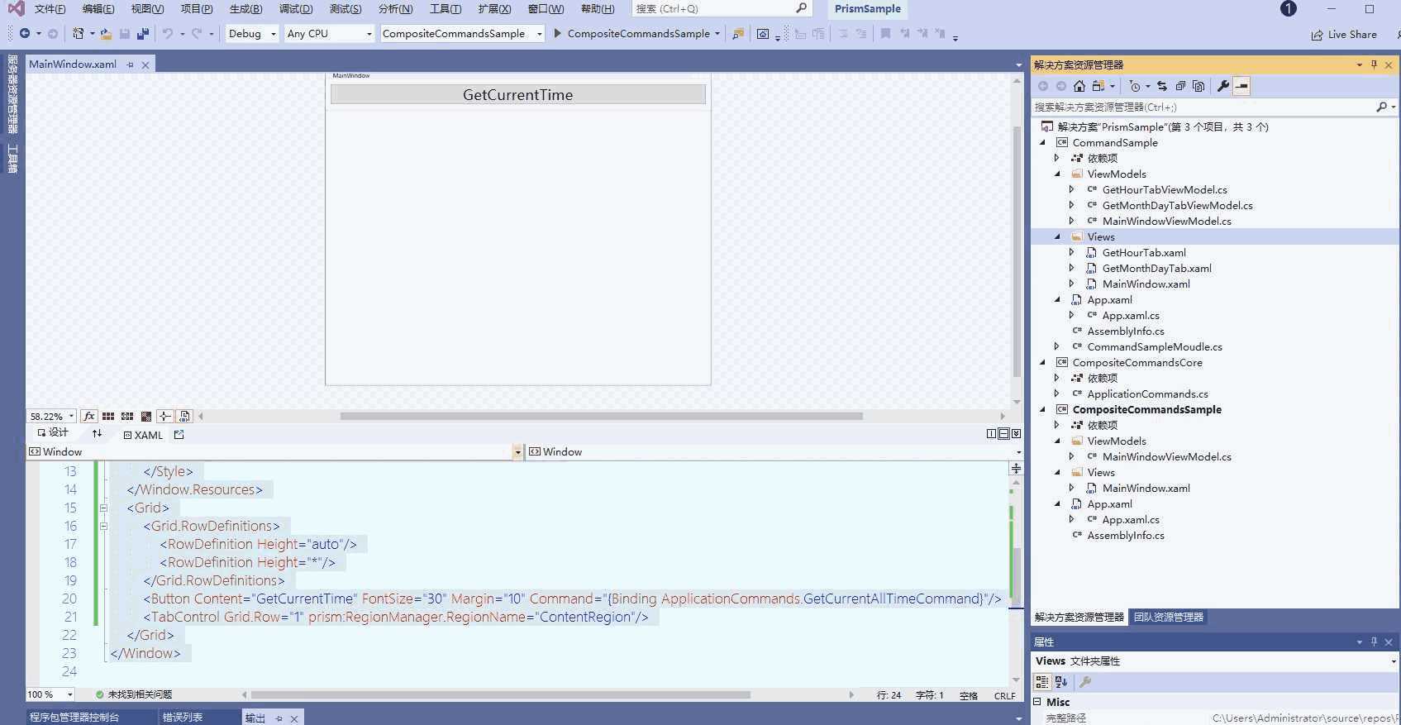Select GetMonthDayTab.xaml in Solution Explorer
Viewport: 1401px width, 725px height.
pos(1156,268)
